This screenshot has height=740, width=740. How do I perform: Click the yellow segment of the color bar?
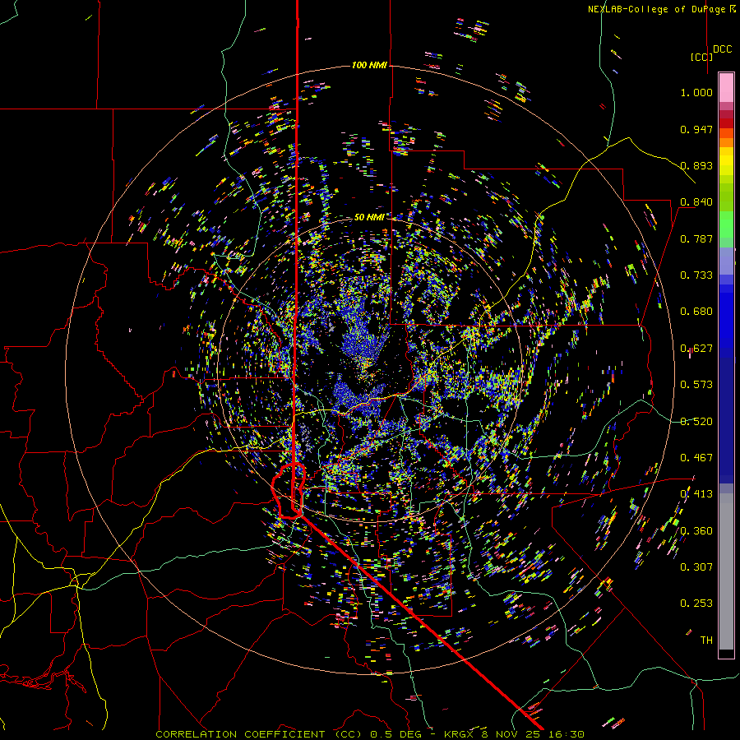coord(726,161)
